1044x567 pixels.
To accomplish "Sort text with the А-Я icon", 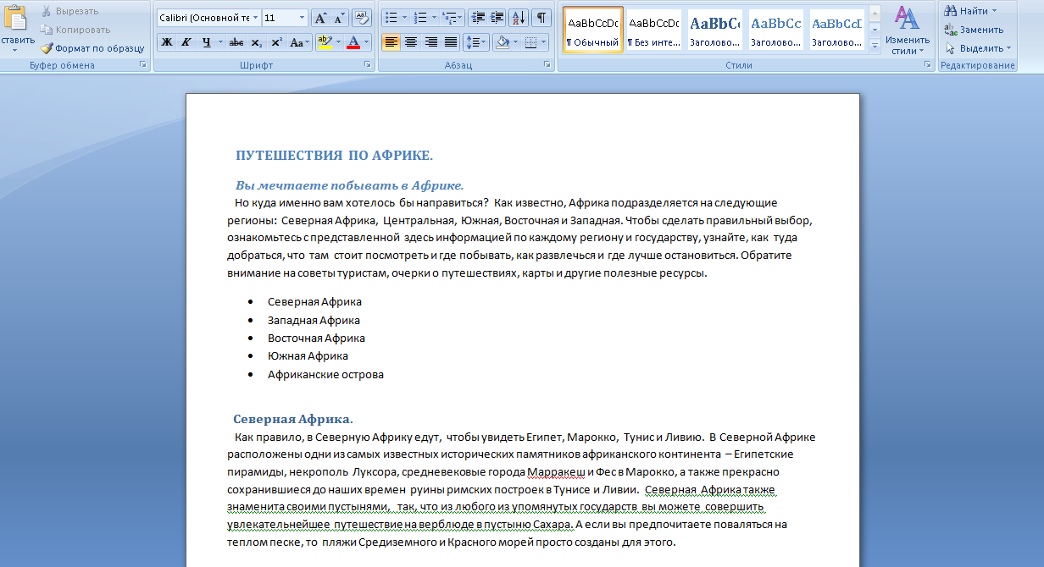I will tap(518, 18).
